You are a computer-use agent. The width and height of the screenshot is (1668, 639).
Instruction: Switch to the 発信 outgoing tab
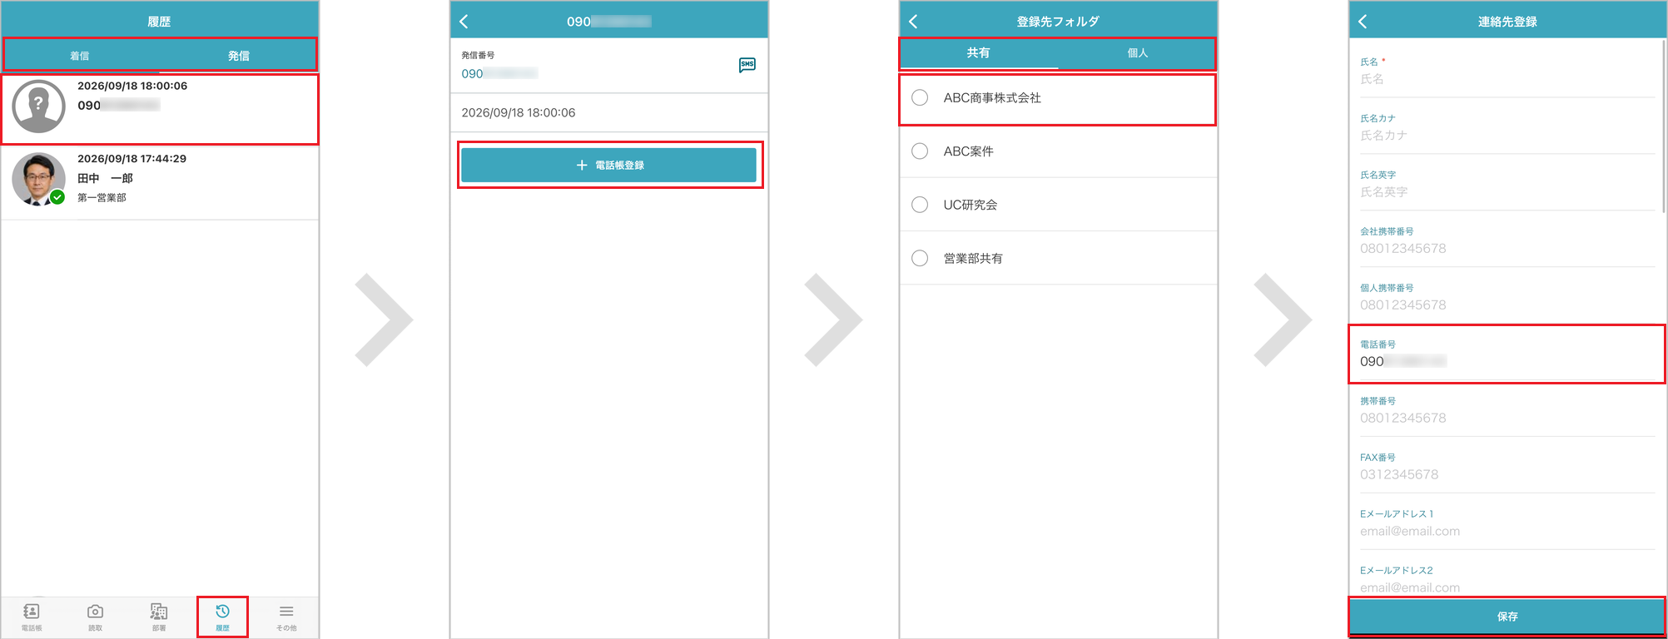pos(239,56)
